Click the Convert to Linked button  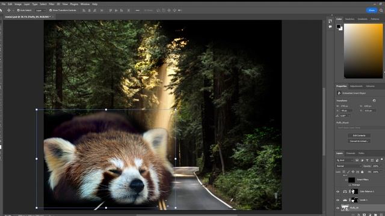pyautogui.click(x=359, y=141)
